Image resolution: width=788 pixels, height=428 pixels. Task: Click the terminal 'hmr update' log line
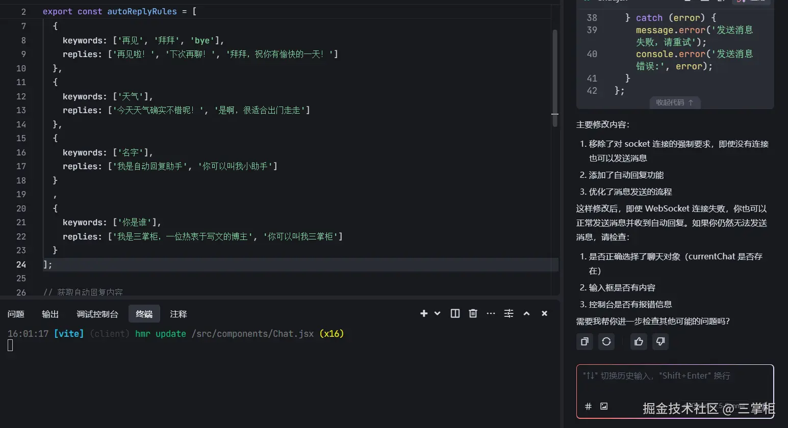[x=175, y=334]
